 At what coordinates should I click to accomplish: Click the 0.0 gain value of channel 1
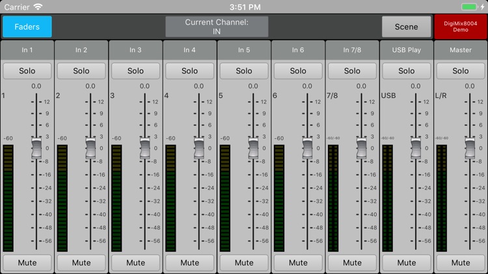(x=36, y=86)
